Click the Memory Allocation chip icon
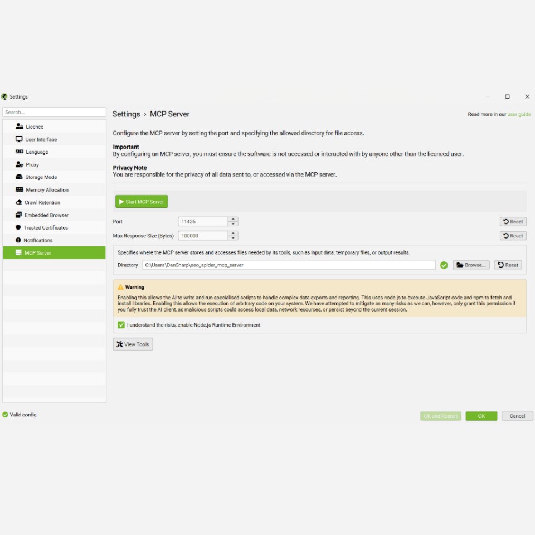Screen dimensions: 535x535 click(x=19, y=189)
